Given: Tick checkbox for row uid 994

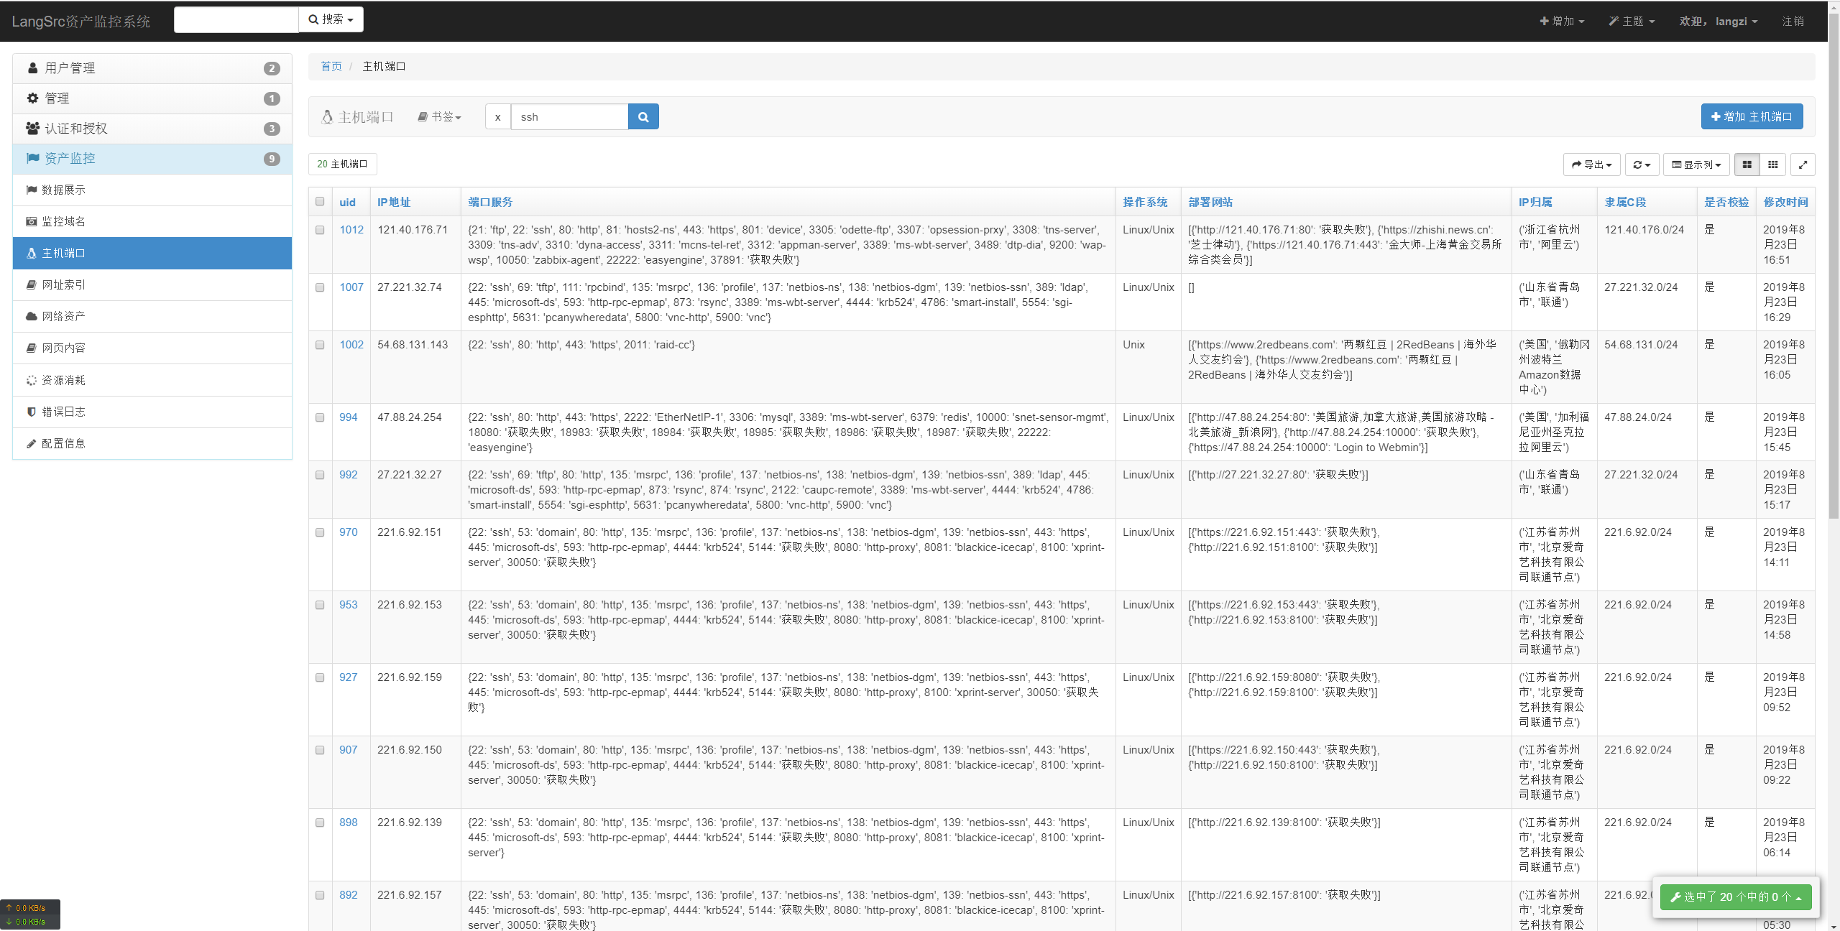Looking at the screenshot, I should 320,417.
